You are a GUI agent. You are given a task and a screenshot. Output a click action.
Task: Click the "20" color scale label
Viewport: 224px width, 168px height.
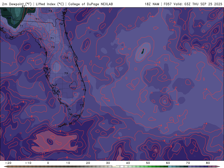(88, 163)
